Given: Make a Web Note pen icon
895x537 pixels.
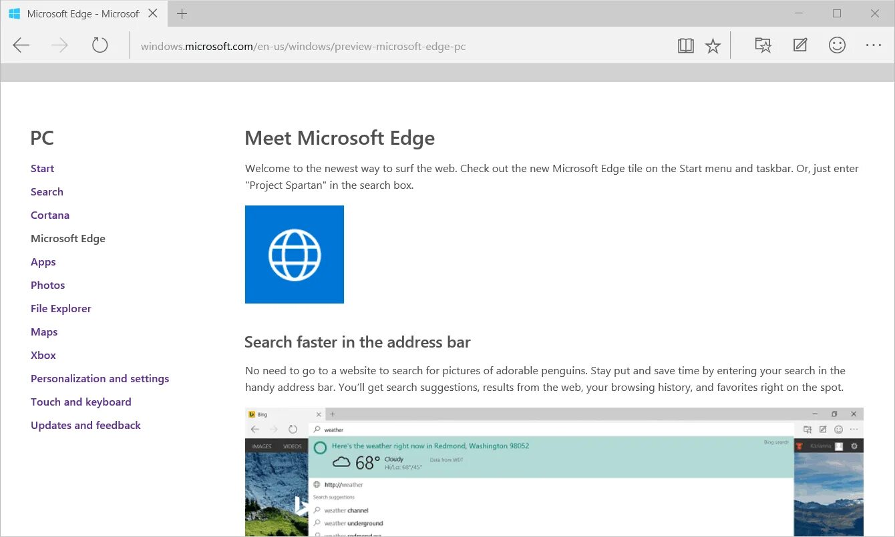Looking at the screenshot, I should click(799, 45).
